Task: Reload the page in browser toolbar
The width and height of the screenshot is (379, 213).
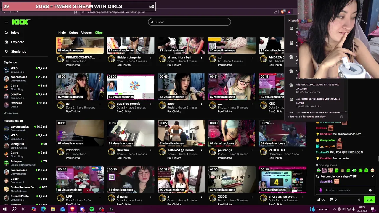Action: click(x=16, y=12)
